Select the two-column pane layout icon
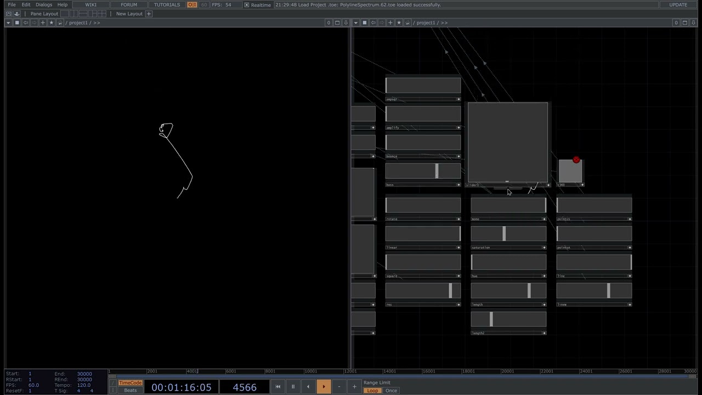The image size is (702, 395). (73, 14)
